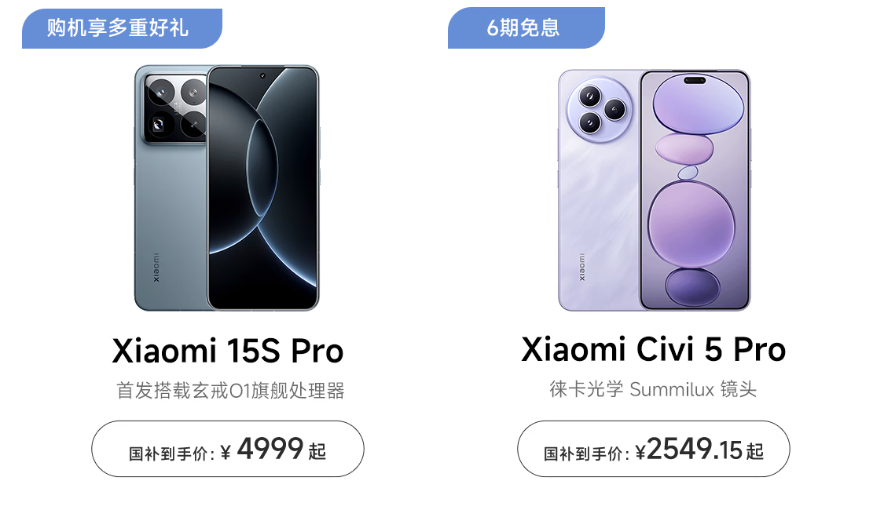
Task: Click the 国补到手价 ¥2549.15起 price button
Action: pyautogui.click(x=654, y=450)
